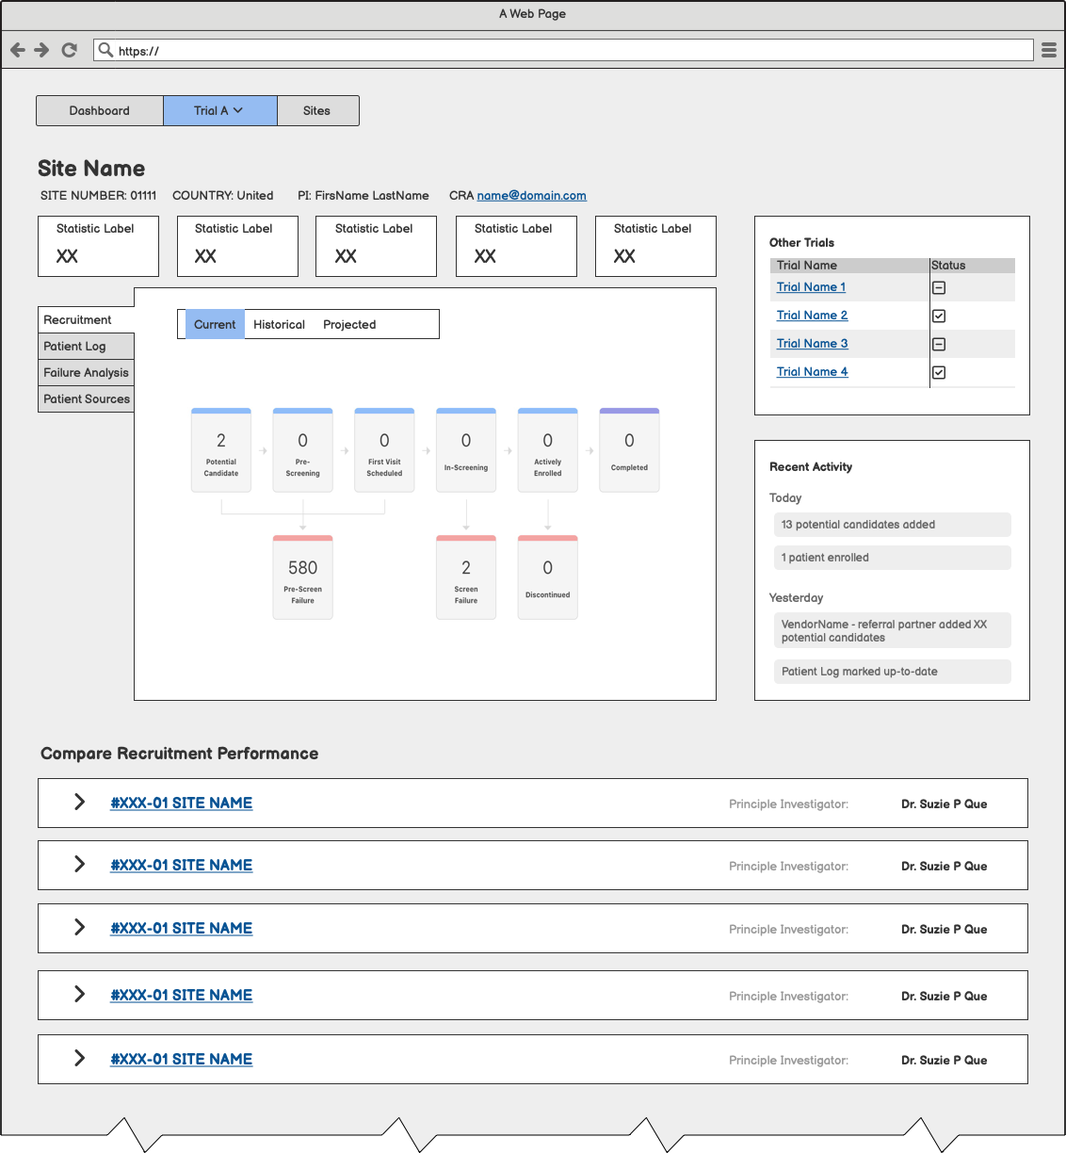Click the browser back arrow
This screenshot has width=1066, height=1153.
click(x=17, y=50)
